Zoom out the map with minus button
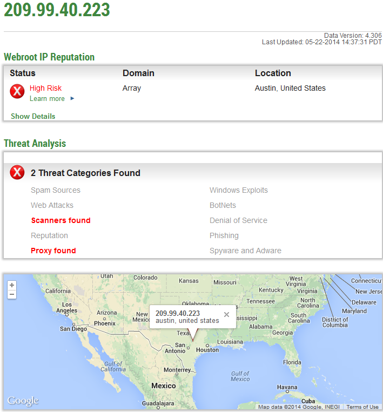This screenshot has width=383, height=412. pyautogui.click(x=12, y=294)
